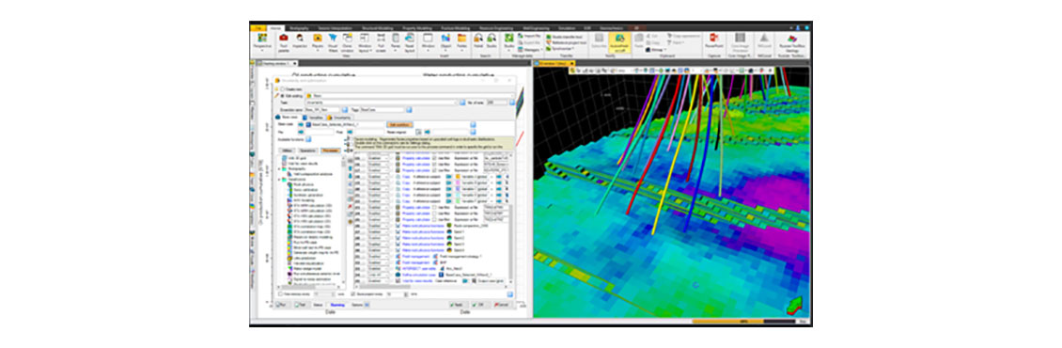The image size is (1062, 348).
Task: Click the Studio transfer tool icon
Action: coord(549,37)
